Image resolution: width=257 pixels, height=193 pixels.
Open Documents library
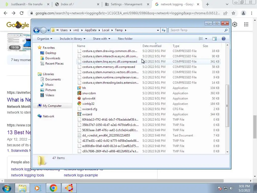tap(53, 79)
